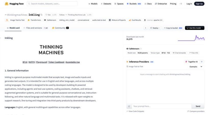Click the Hugging Face logo
Image resolution: width=208 pixels, height=115 pixels.
point(14,4)
